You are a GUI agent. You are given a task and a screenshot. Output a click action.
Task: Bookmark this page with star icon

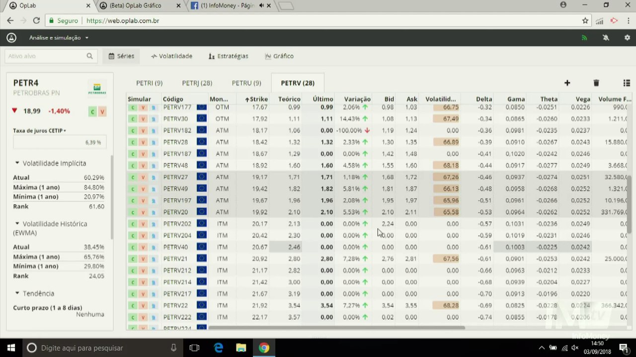(585, 21)
